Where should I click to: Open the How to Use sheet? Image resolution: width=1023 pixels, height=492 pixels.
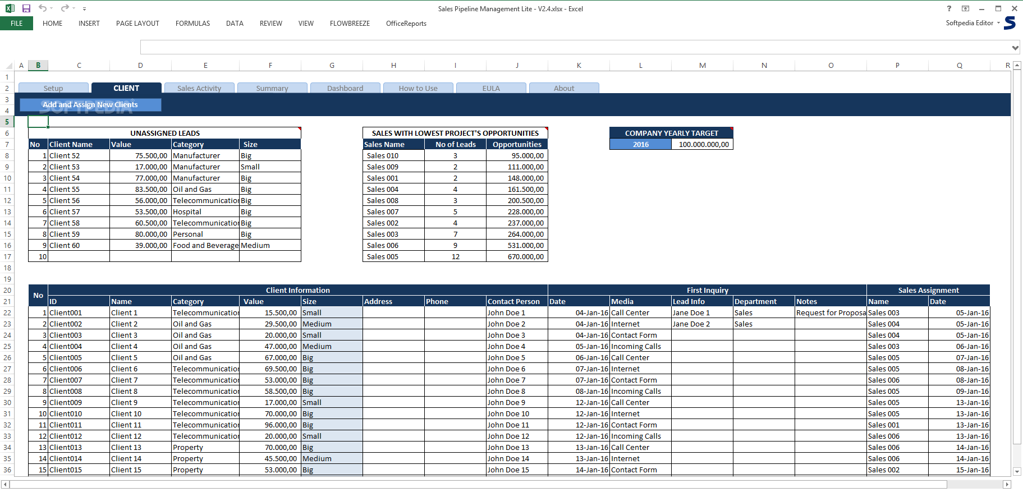[418, 88]
